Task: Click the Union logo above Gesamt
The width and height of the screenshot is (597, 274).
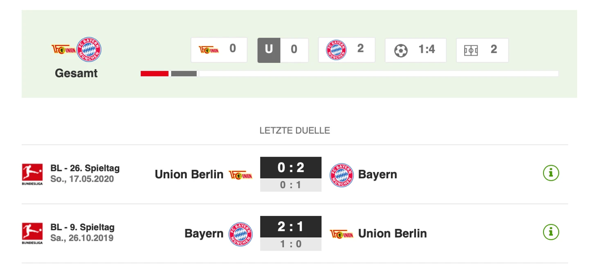Action: tap(63, 49)
